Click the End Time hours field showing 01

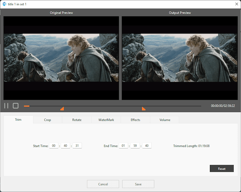[x=123, y=146]
